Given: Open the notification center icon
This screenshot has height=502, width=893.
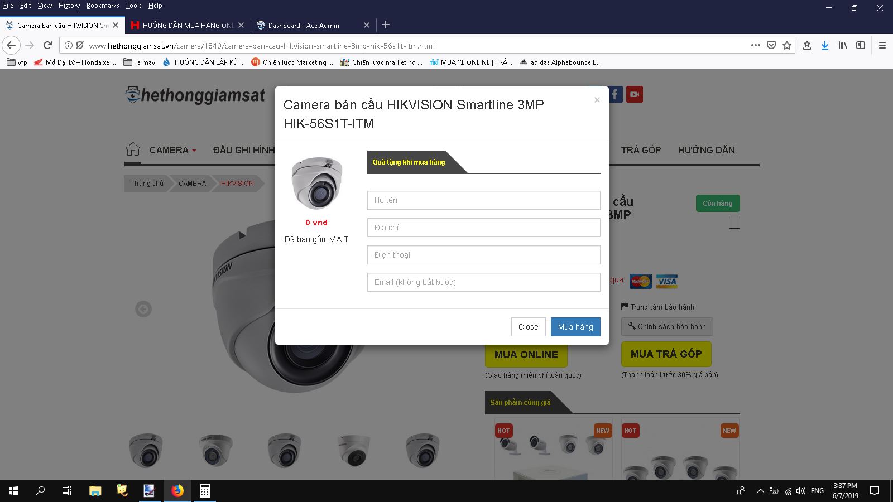Looking at the screenshot, I should [875, 491].
